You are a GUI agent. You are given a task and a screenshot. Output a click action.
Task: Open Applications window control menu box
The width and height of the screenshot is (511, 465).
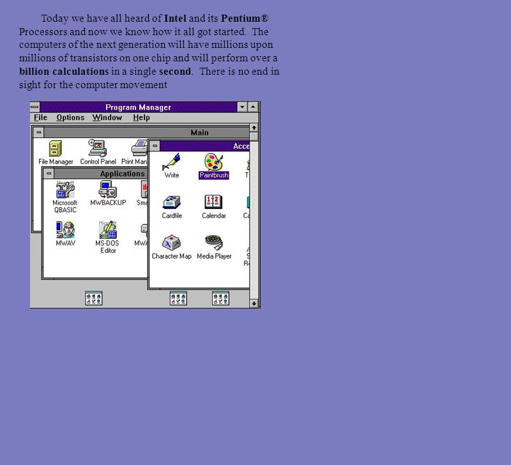click(x=49, y=173)
